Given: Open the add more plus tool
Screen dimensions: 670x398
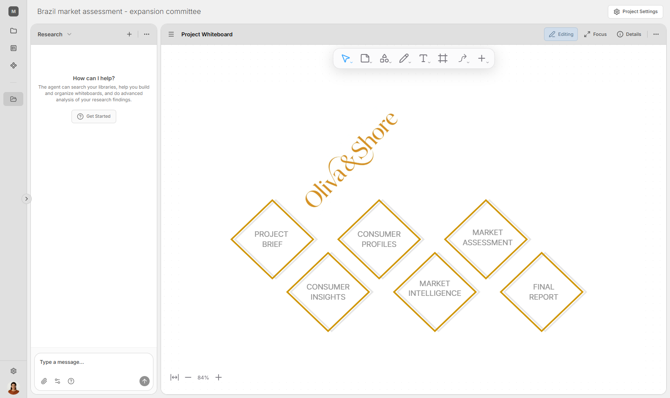Looking at the screenshot, I should click(x=483, y=59).
